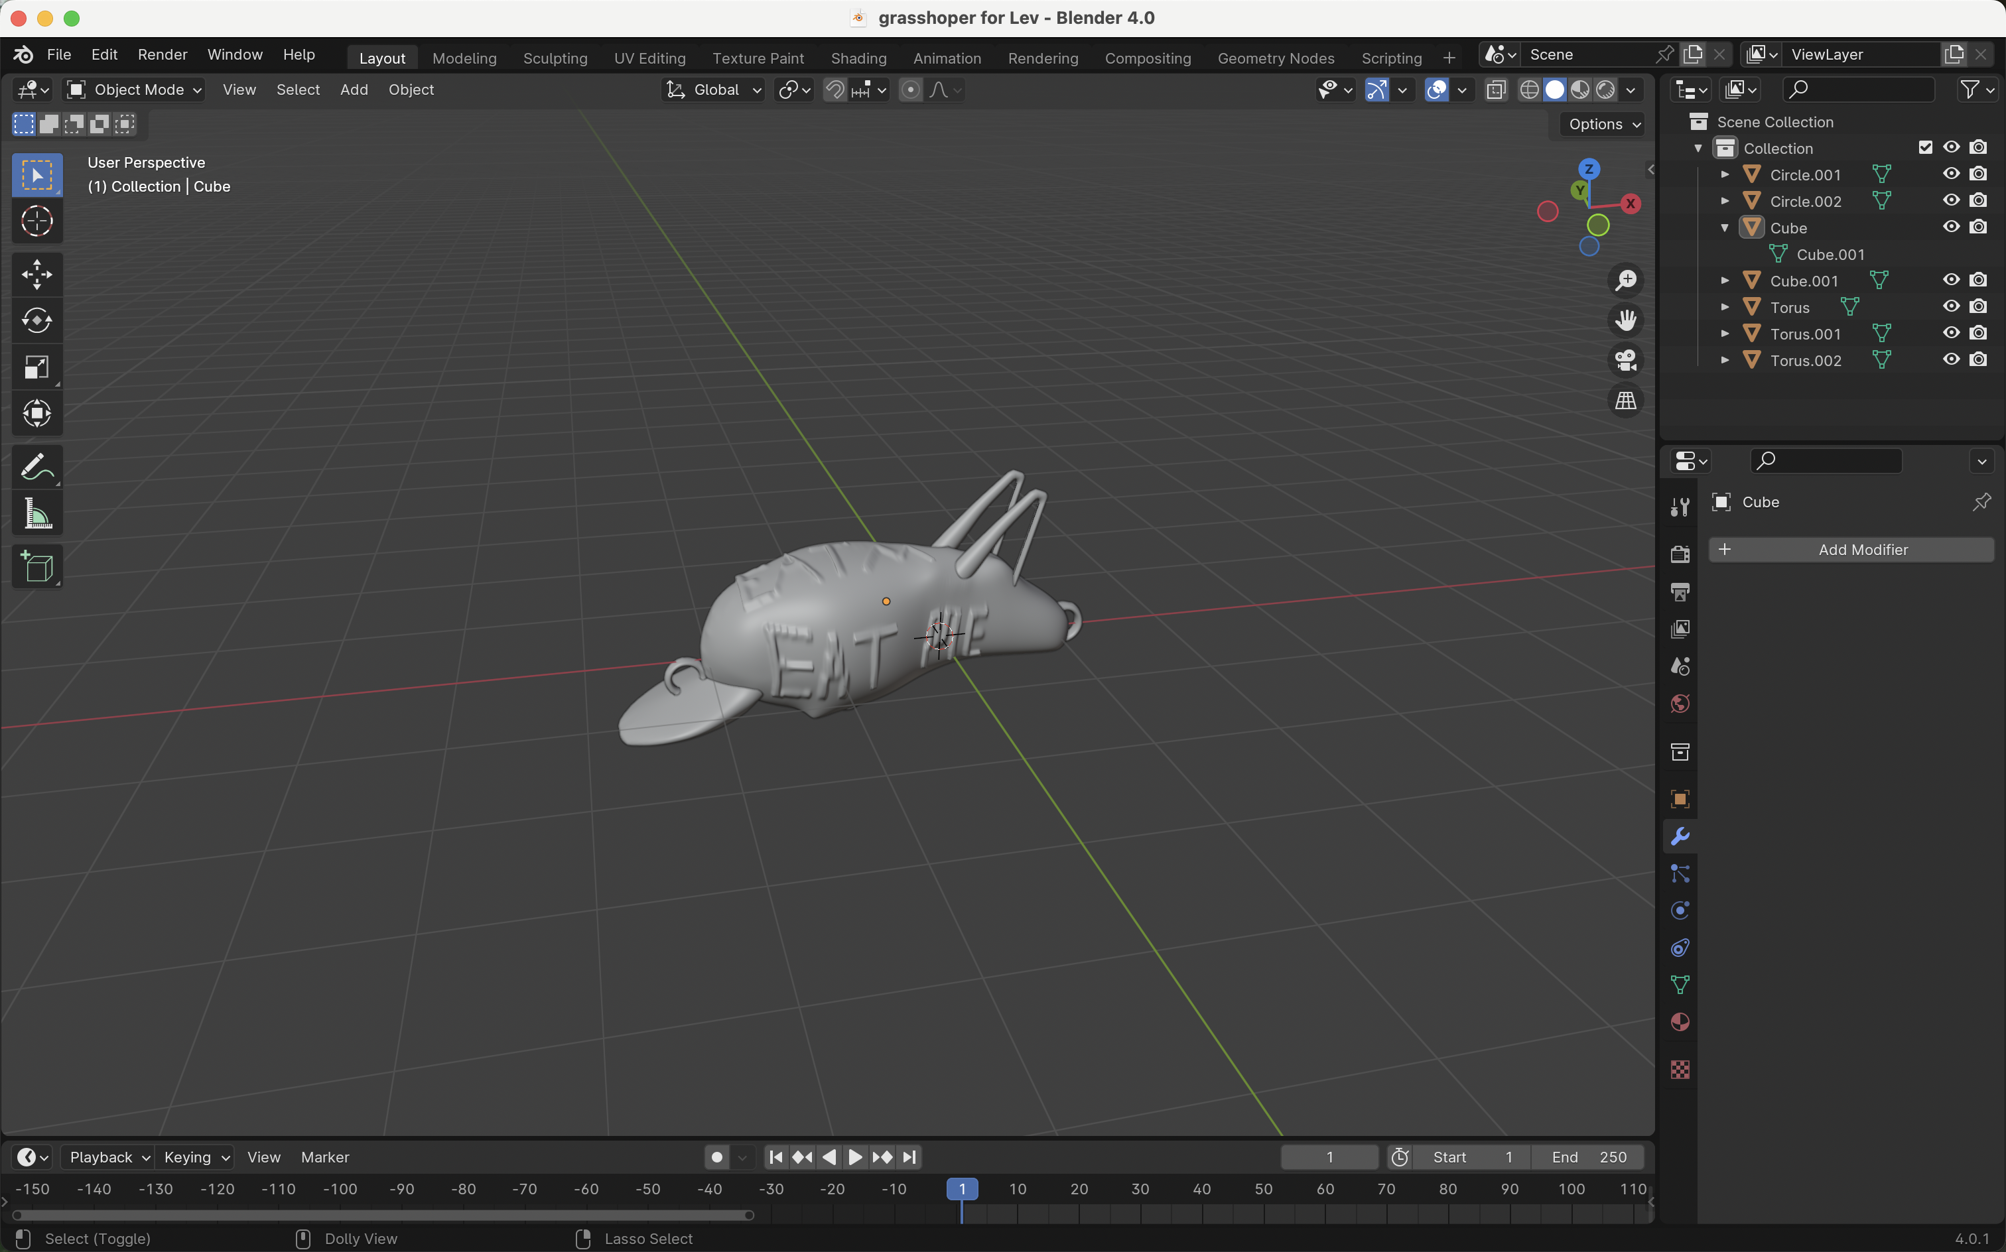Select the Transform tool
2006x1252 pixels.
(x=37, y=413)
